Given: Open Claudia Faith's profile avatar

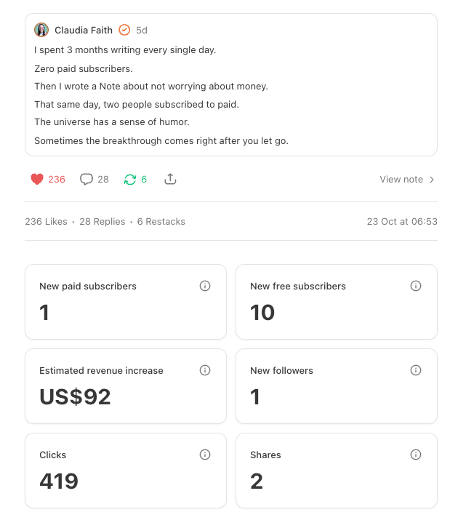Looking at the screenshot, I should 41,30.
